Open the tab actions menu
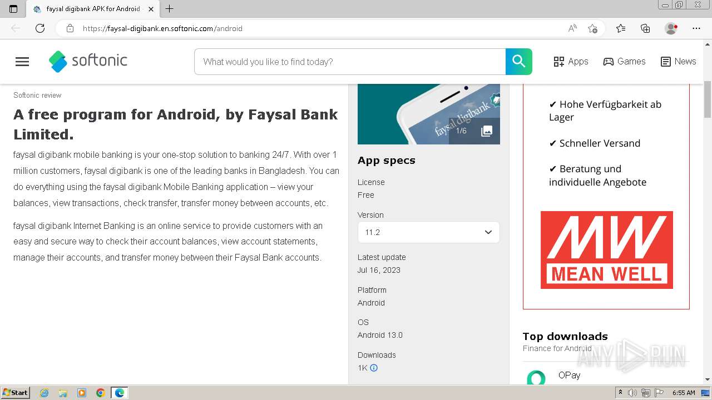 (x=13, y=9)
